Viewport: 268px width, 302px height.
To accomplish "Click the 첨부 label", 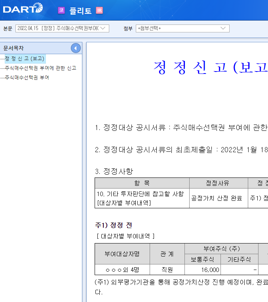I will click(128, 28).
